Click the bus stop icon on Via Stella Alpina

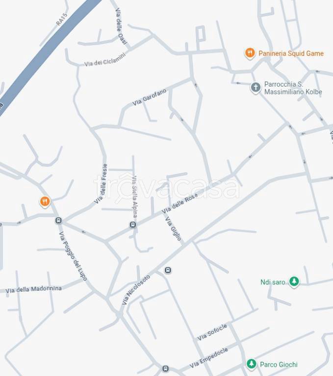point(133,225)
